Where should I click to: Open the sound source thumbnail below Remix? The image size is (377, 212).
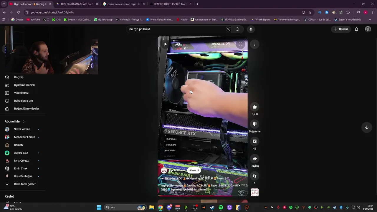[x=255, y=193]
